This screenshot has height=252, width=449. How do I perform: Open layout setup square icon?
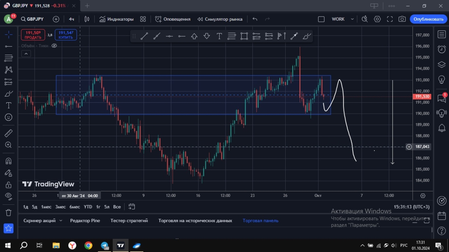pyautogui.click(x=321, y=19)
